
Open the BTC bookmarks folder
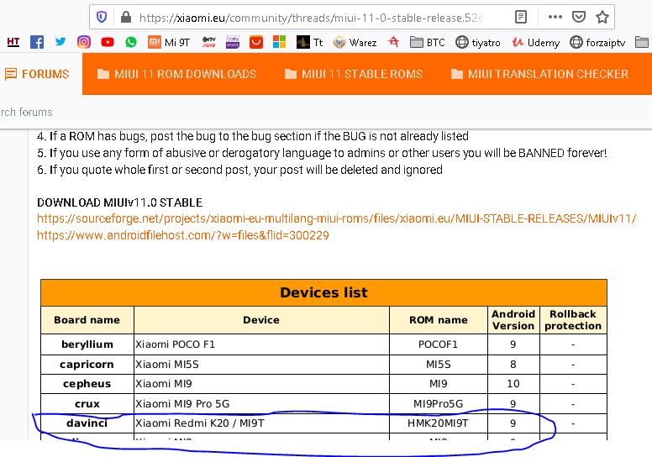427,42
